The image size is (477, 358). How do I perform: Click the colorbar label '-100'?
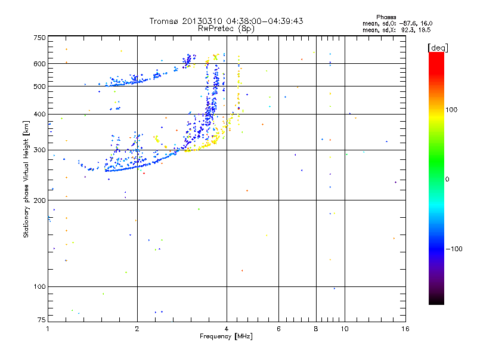[454, 249]
